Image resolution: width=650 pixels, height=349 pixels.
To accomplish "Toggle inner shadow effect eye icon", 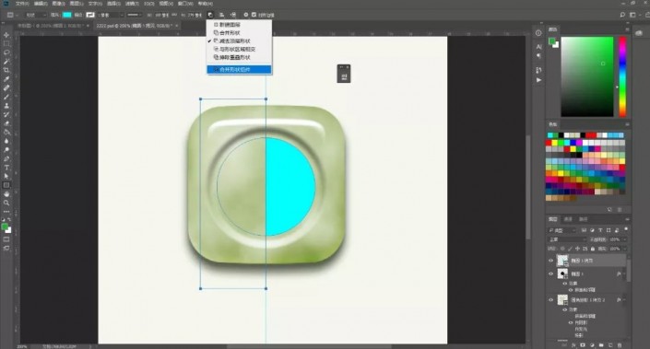I will [x=571, y=322].
